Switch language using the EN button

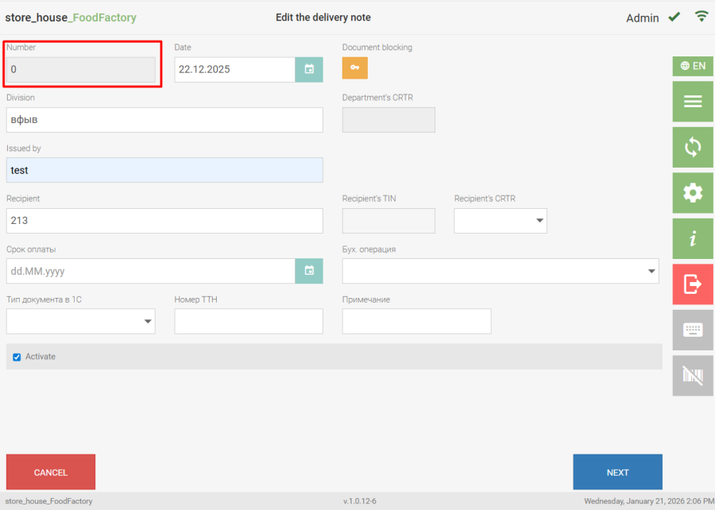click(x=693, y=66)
